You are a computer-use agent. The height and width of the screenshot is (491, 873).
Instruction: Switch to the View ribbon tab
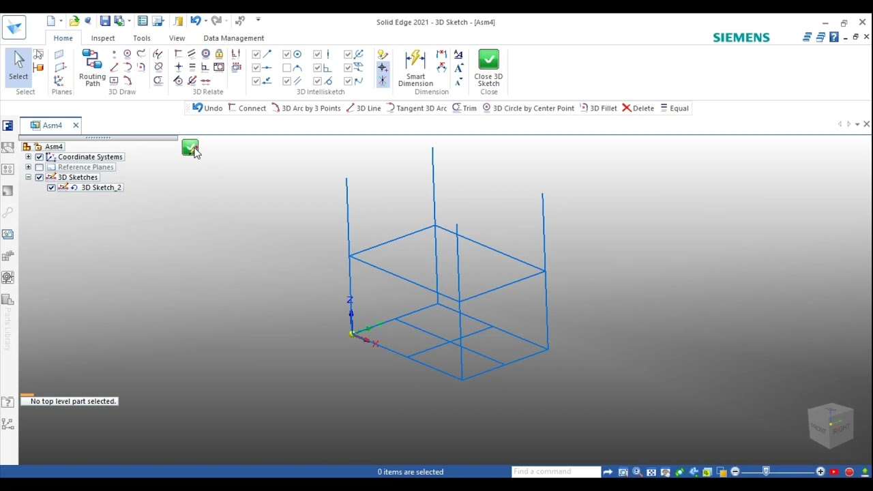pos(177,38)
